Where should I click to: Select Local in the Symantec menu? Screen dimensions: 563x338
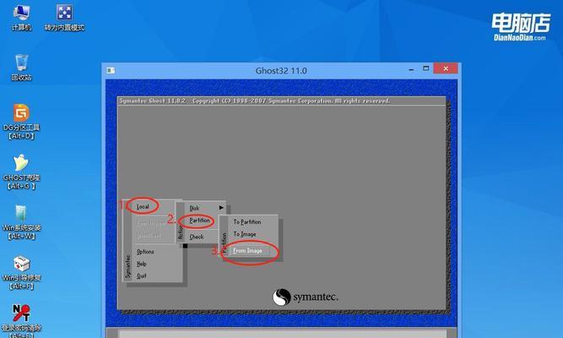(x=143, y=206)
